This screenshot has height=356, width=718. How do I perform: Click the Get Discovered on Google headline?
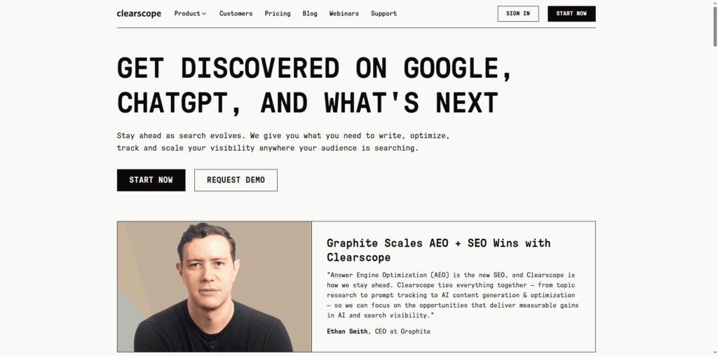(316, 85)
